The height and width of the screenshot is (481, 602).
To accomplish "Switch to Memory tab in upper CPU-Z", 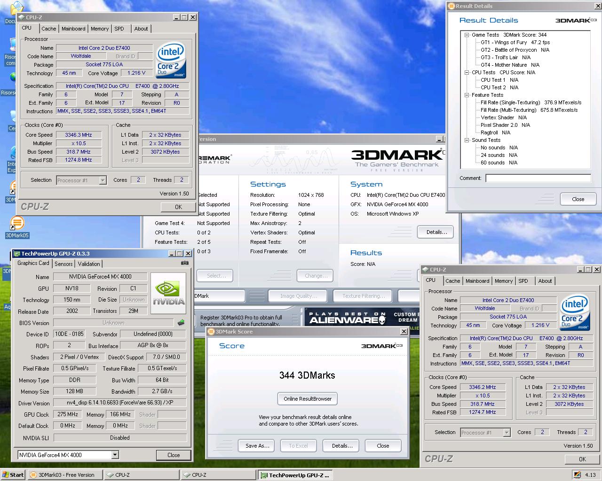I will pyautogui.click(x=100, y=29).
